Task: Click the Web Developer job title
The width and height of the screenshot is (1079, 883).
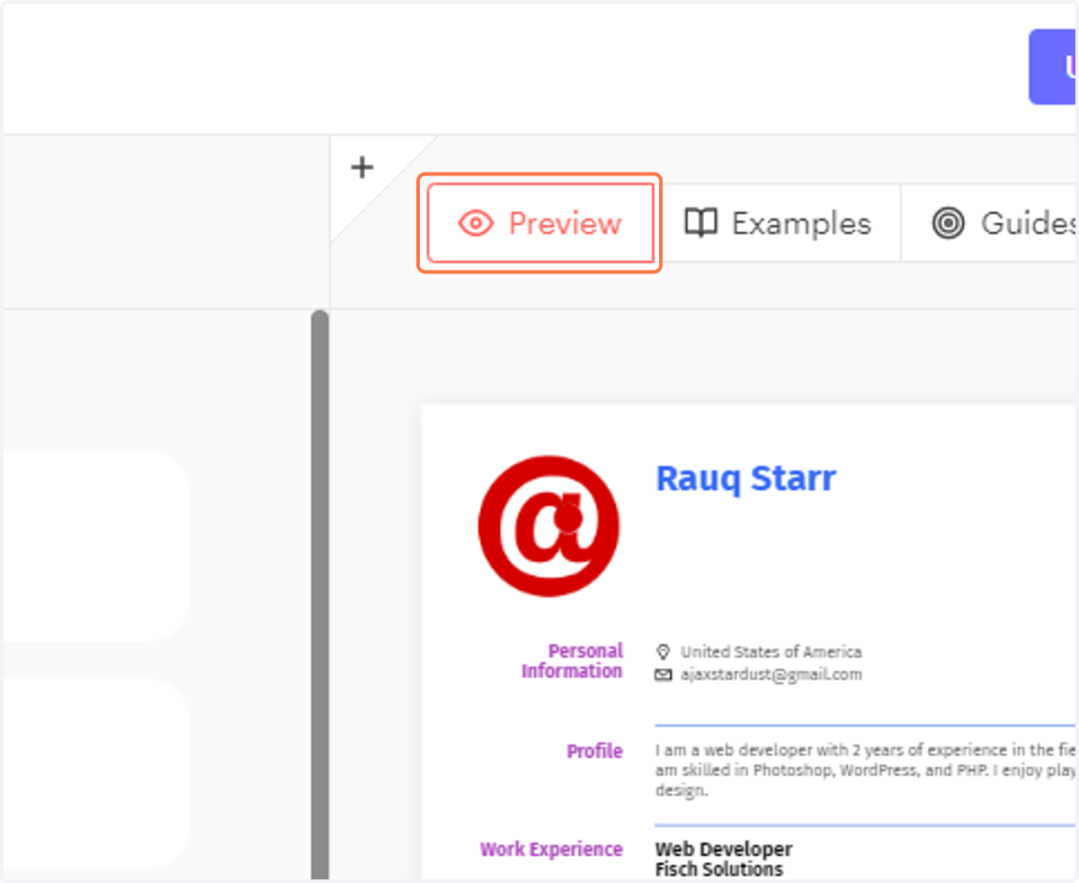Action: [724, 849]
